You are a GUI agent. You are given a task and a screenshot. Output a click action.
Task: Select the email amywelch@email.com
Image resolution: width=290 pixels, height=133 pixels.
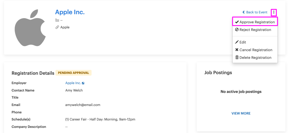pos(83,105)
